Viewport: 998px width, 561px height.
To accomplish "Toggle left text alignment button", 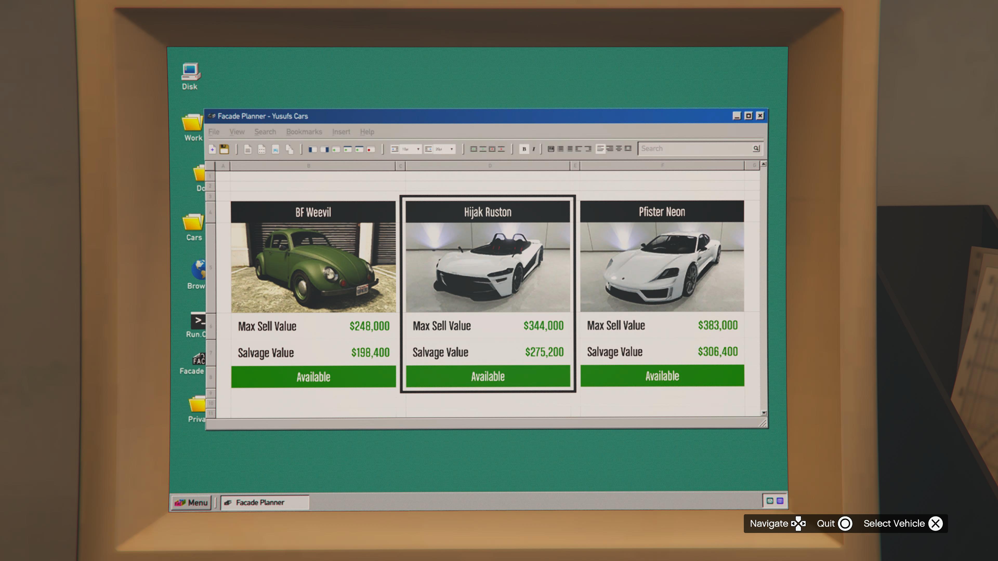I will (x=600, y=149).
